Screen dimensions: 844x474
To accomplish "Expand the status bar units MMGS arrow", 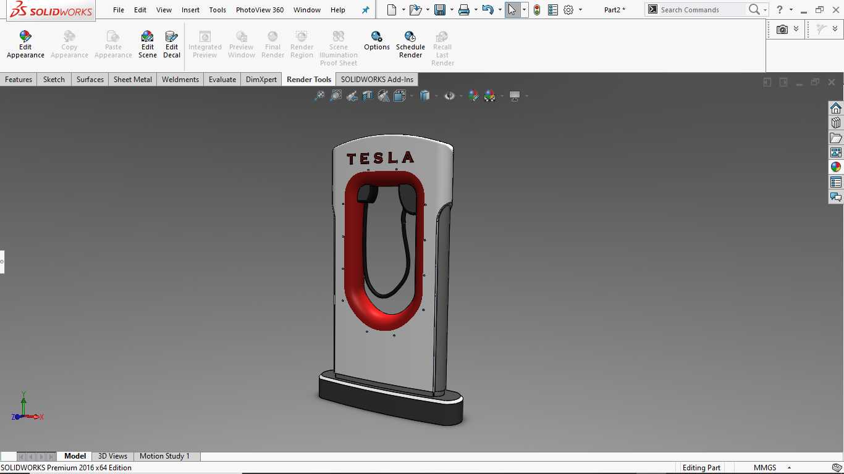I will (x=789, y=468).
